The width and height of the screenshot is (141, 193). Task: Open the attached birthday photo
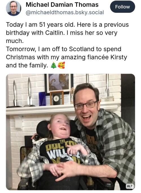(70, 132)
